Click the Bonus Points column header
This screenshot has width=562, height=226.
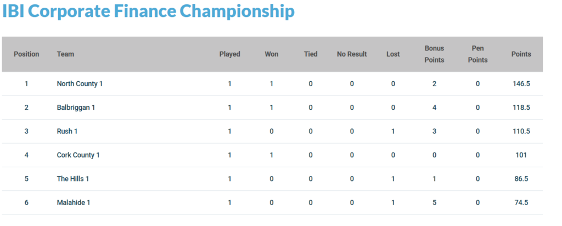tap(434, 54)
